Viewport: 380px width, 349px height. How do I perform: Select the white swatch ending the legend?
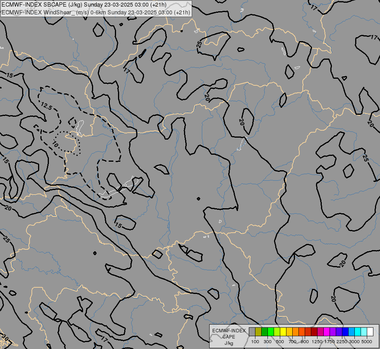point(370,332)
